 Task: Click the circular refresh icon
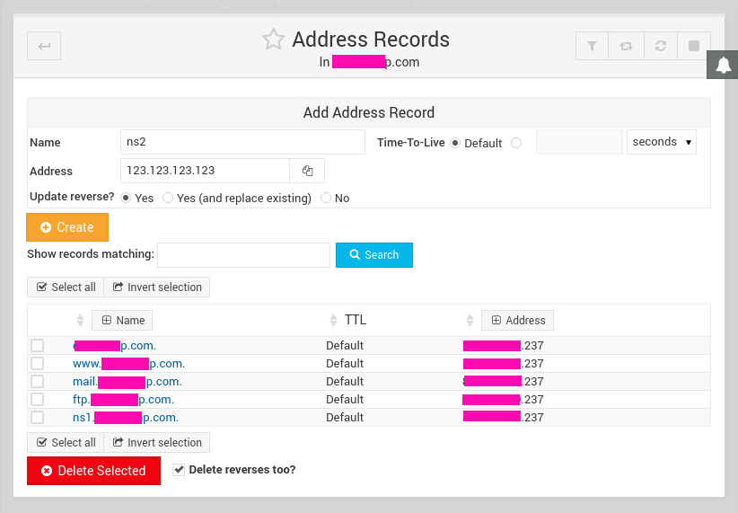pyautogui.click(x=659, y=46)
